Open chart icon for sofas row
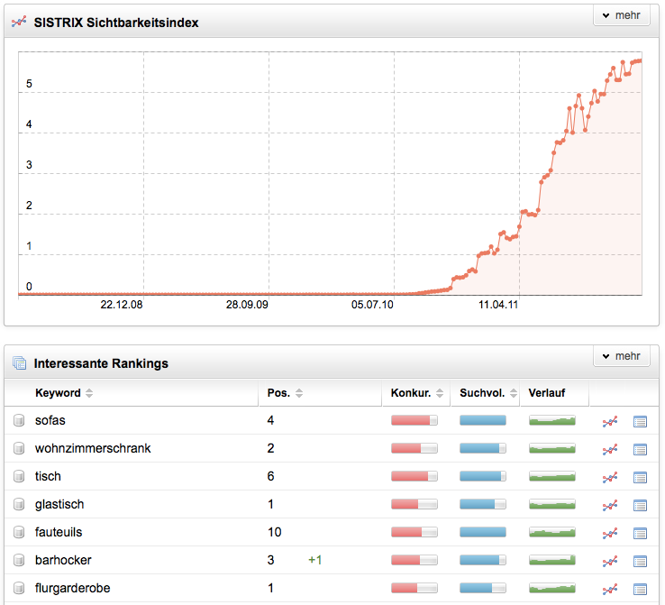665x605 pixels. click(610, 421)
